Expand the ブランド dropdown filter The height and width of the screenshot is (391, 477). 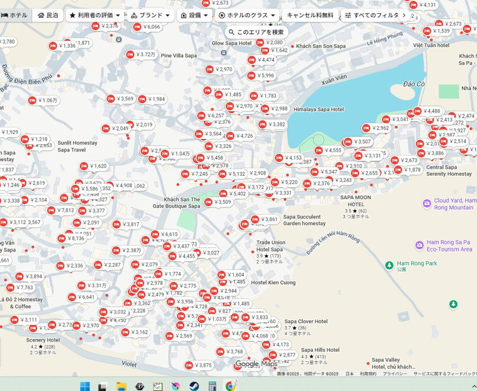(x=150, y=15)
